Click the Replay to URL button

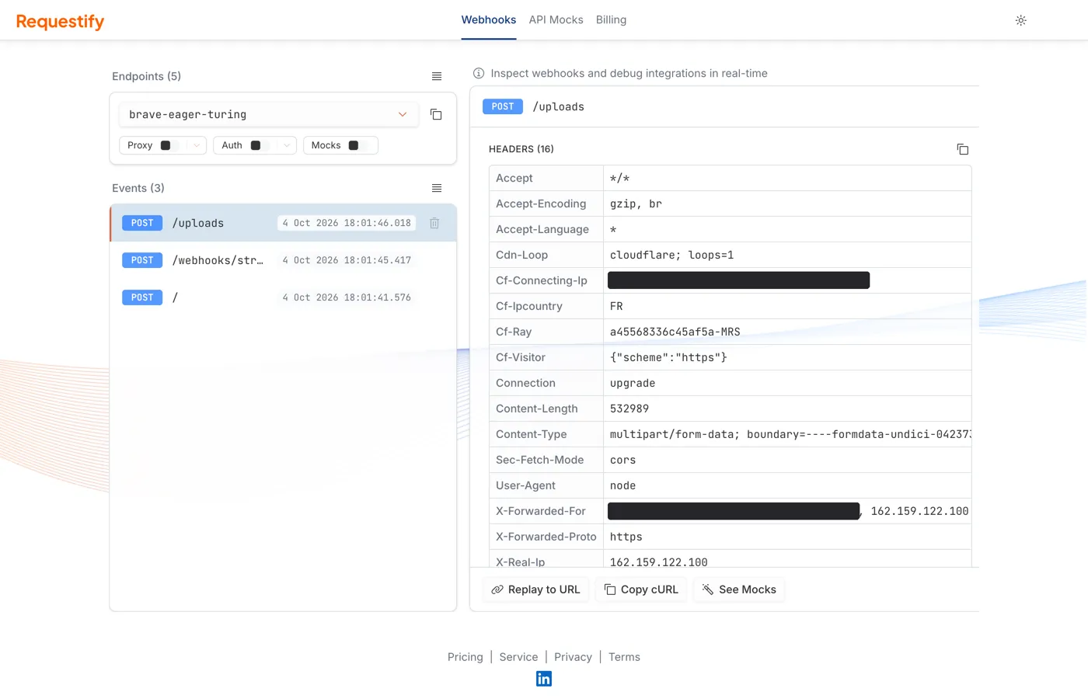535,589
